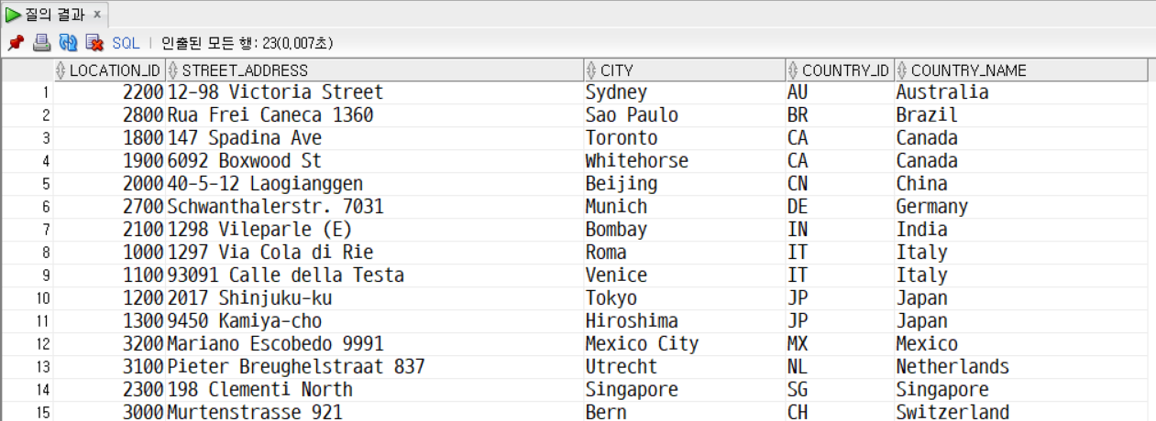Viewport: 1156px width, 421px height.
Task: Select the Sydney city cell
Action: pos(685,92)
